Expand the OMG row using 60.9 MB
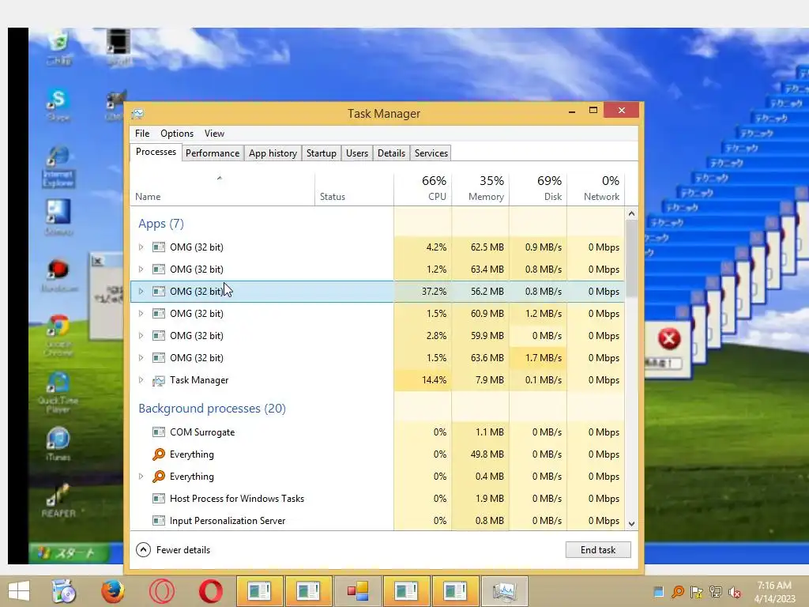The height and width of the screenshot is (607, 809). (141, 314)
